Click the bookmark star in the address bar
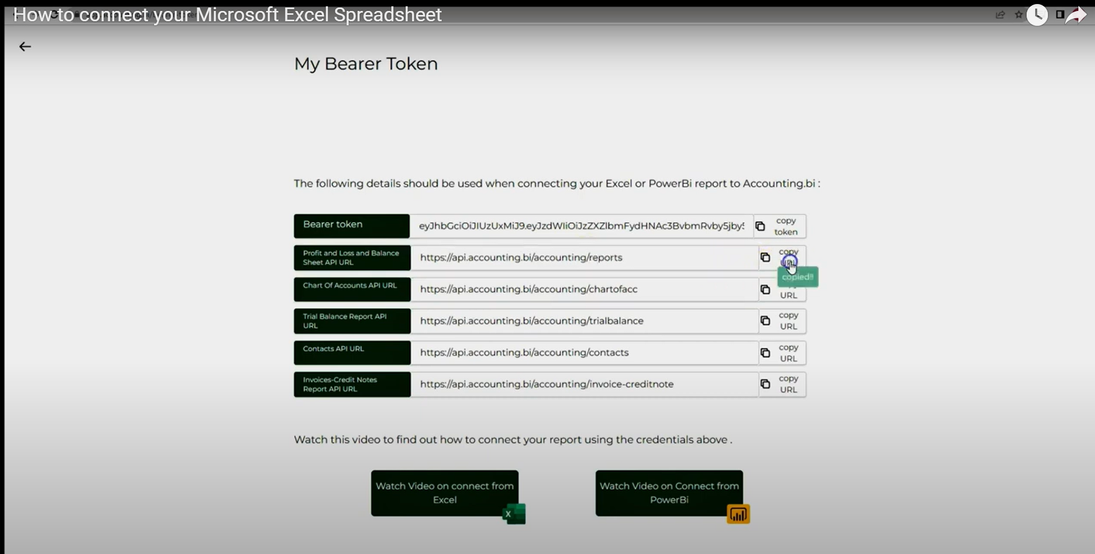 click(x=1017, y=15)
